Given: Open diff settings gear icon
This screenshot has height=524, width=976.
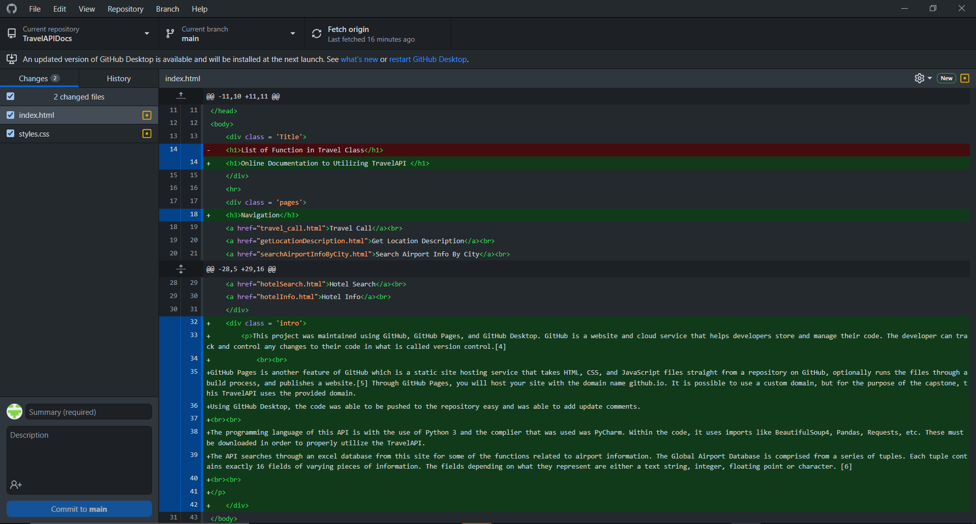Looking at the screenshot, I should click(x=919, y=78).
